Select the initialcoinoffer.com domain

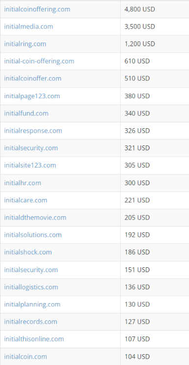click(33, 79)
